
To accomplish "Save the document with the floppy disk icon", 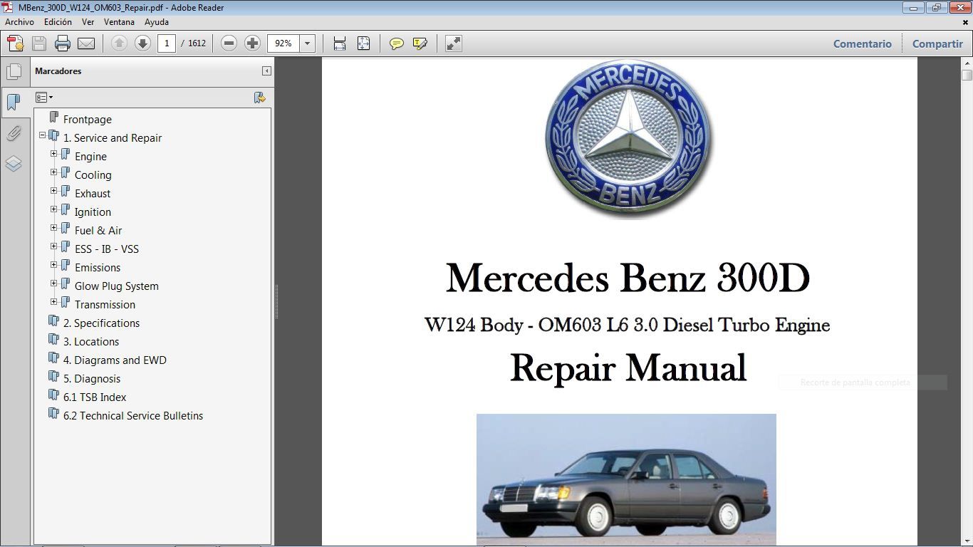I will point(39,43).
